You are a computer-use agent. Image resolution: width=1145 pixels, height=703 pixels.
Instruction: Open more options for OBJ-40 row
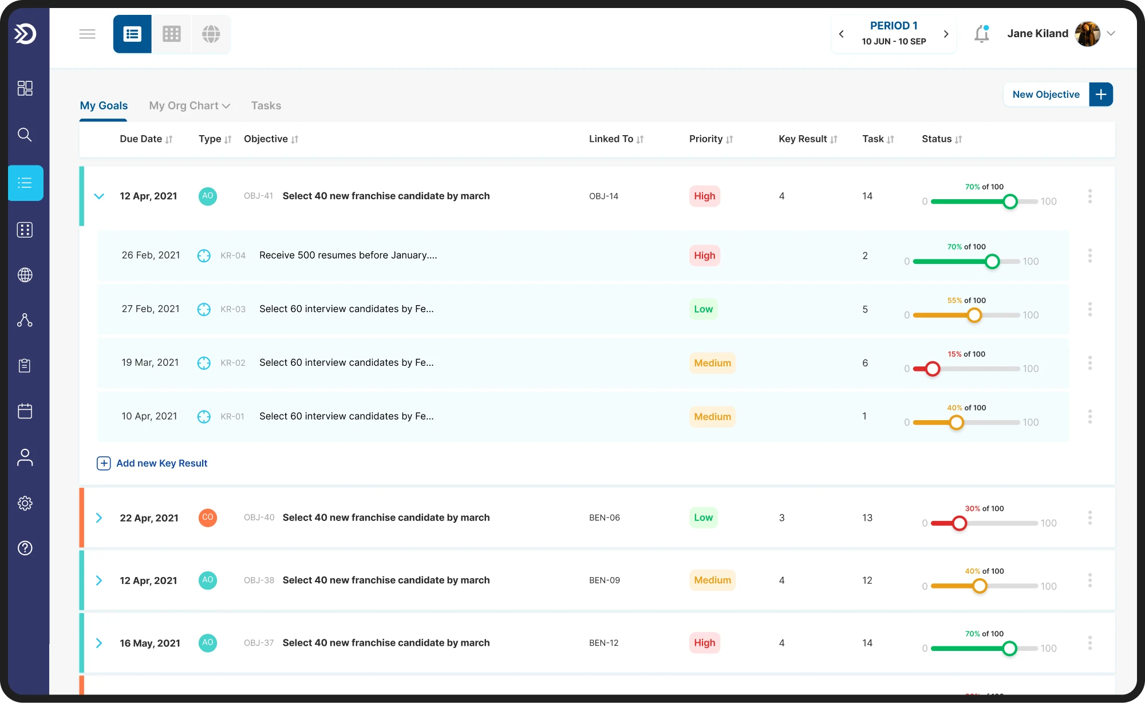tap(1090, 518)
